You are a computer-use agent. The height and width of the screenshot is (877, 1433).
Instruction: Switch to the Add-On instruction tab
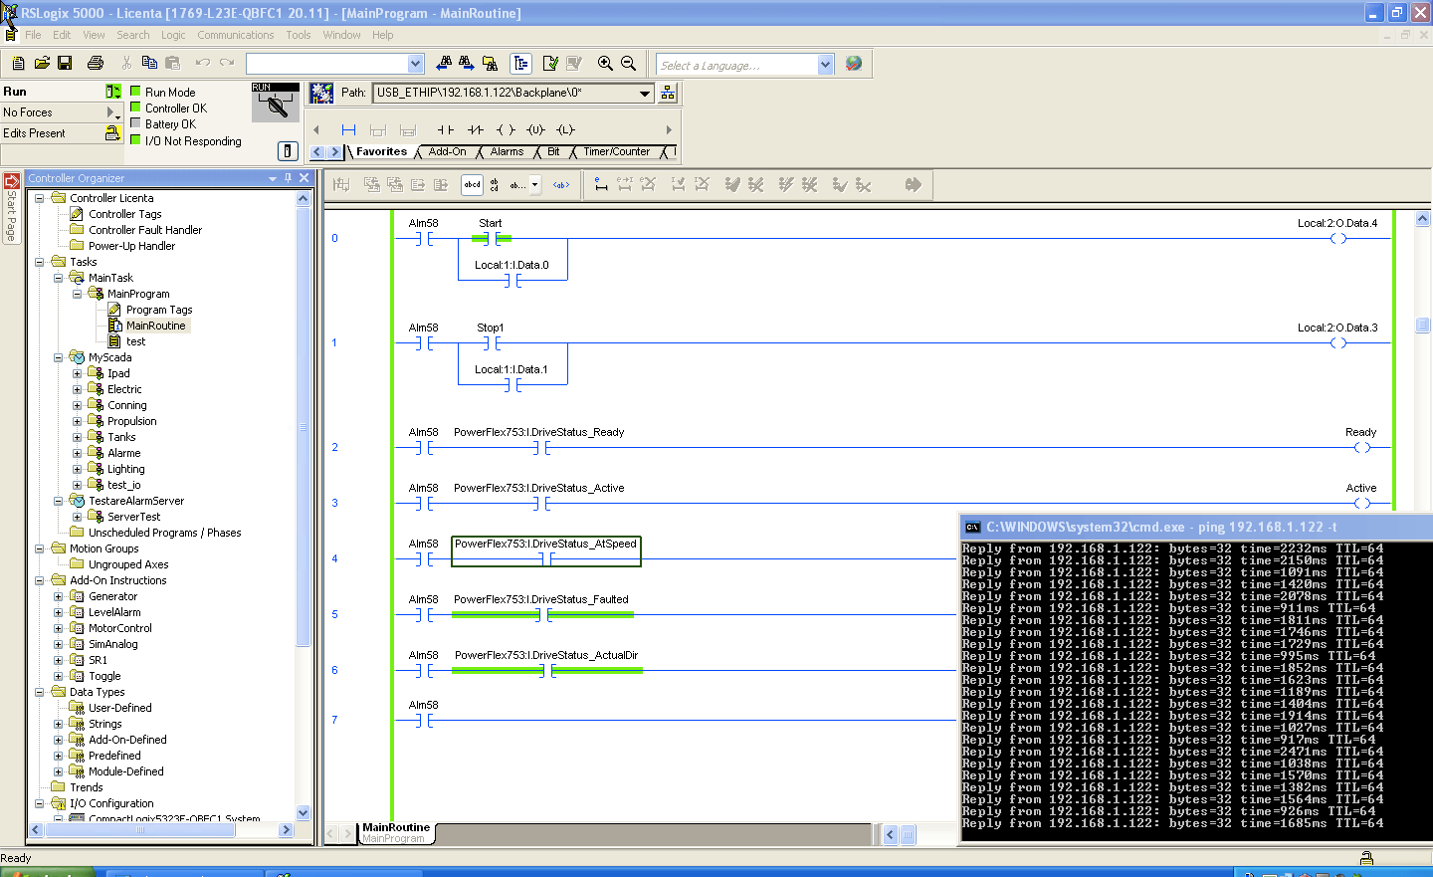click(447, 152)
